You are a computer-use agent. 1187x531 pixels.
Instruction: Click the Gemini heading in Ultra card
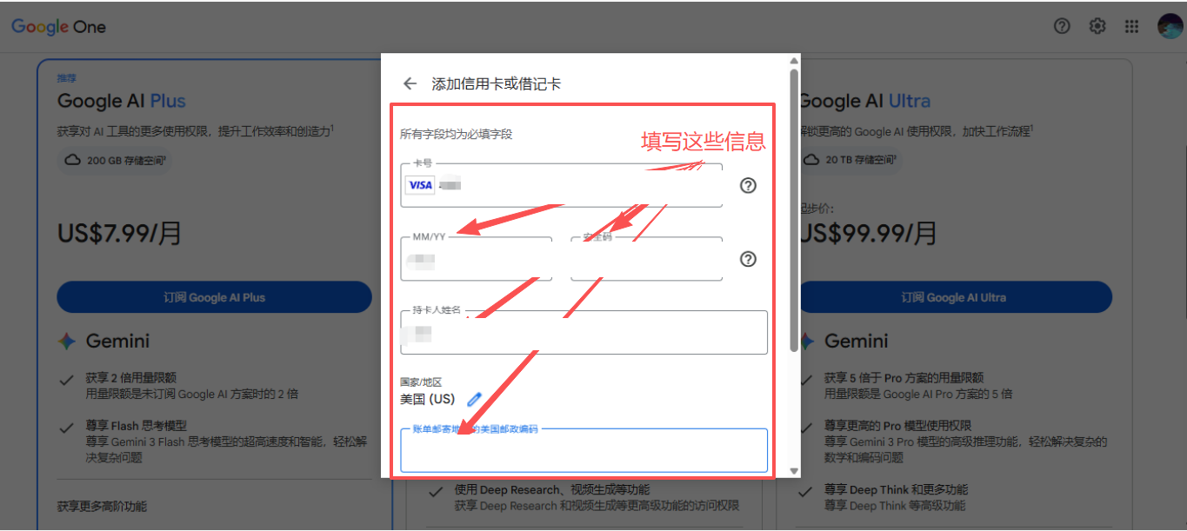[x=857, y=341]
